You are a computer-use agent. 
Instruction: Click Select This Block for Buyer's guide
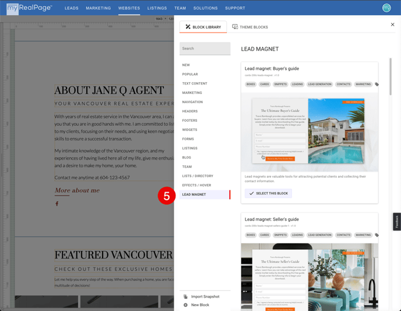click(268, 193)
